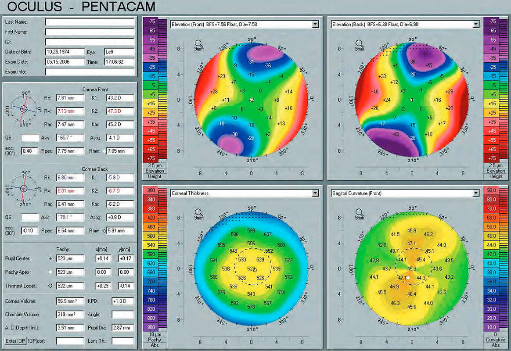
Task: Click the Pupil Center plus symbol
Action: [x=50, y=259]
